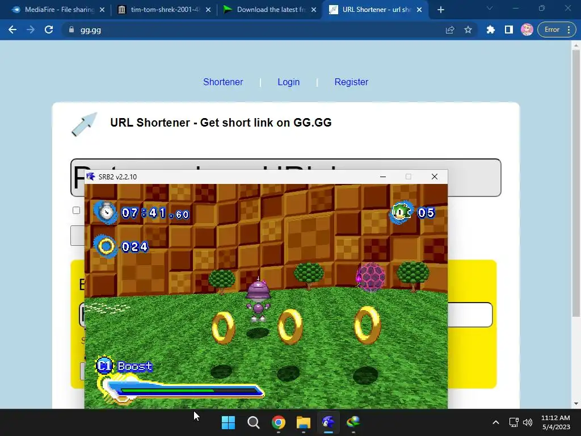Show hidden system tray icons
581x436 pixels.
coord(496,422)
